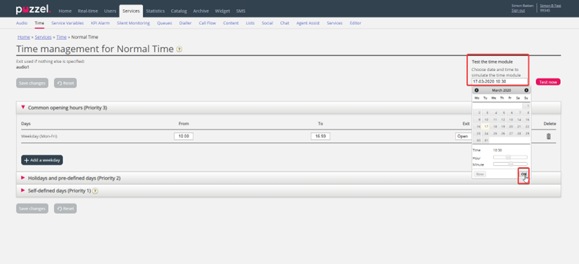579x264 pixels.
Task: Click the Sign out link
Action: pyautogui.click(x=518, y=10)
